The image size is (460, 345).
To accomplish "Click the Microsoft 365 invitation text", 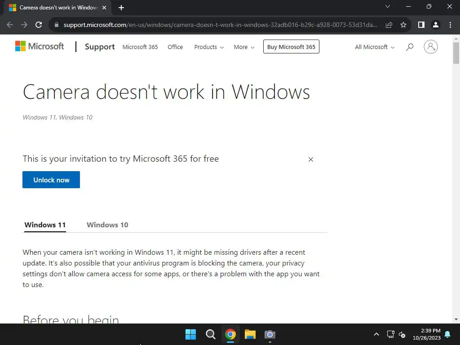I will tap(120, 159).
